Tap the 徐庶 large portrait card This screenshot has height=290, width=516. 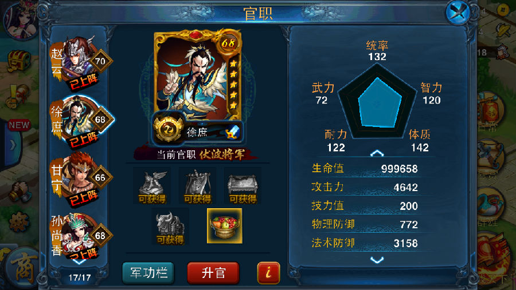(x=198, y=76)
